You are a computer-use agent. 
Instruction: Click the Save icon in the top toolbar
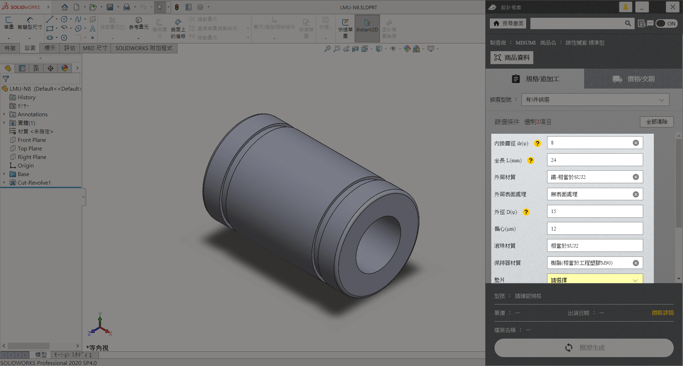(x=110, y=7)
